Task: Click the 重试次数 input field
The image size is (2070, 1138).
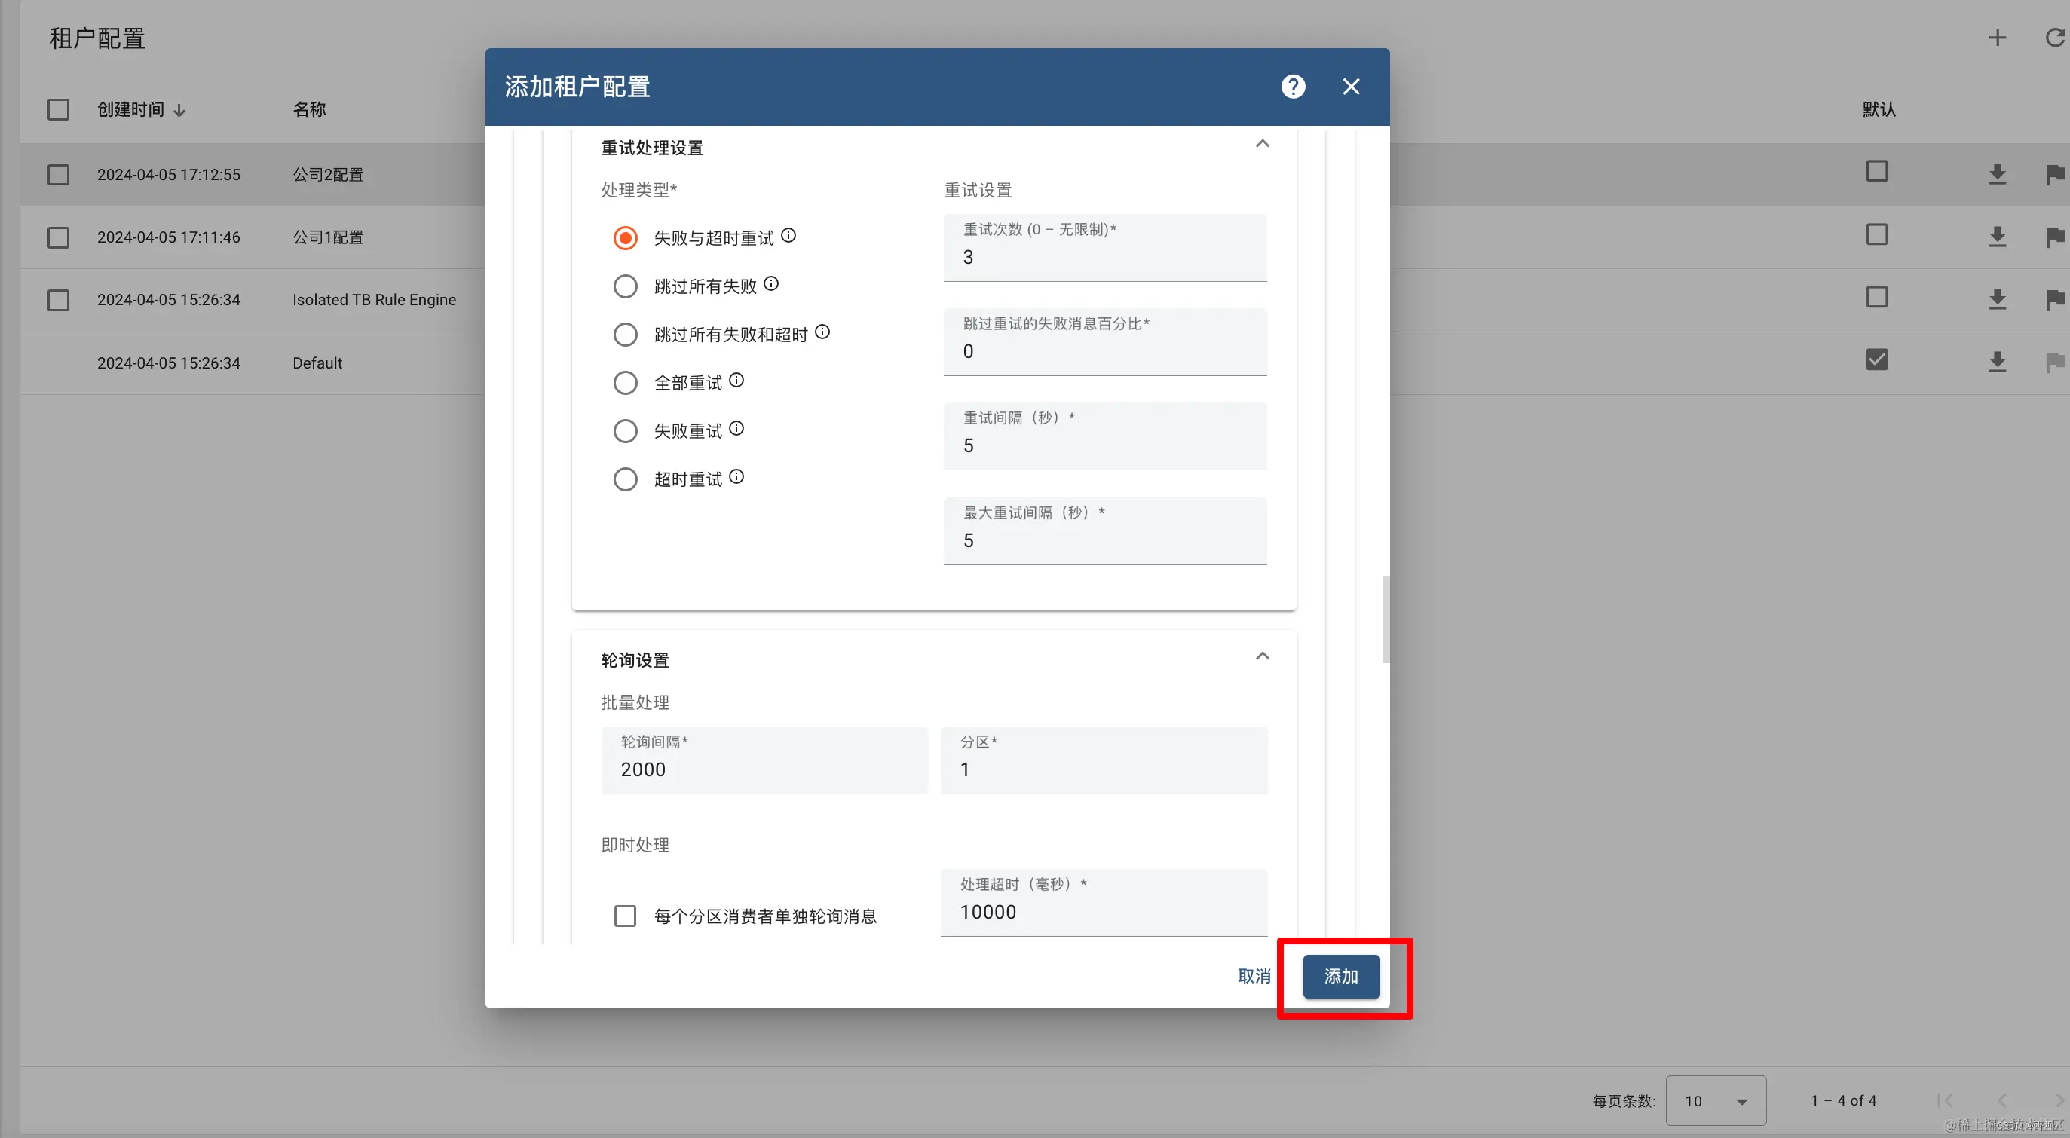Action: (x=1104, y=257)
